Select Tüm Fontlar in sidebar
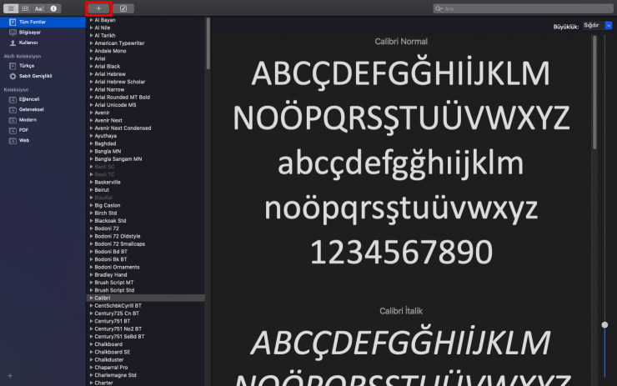617x386 pixels. pyautogui.click(x=43, y=22)
